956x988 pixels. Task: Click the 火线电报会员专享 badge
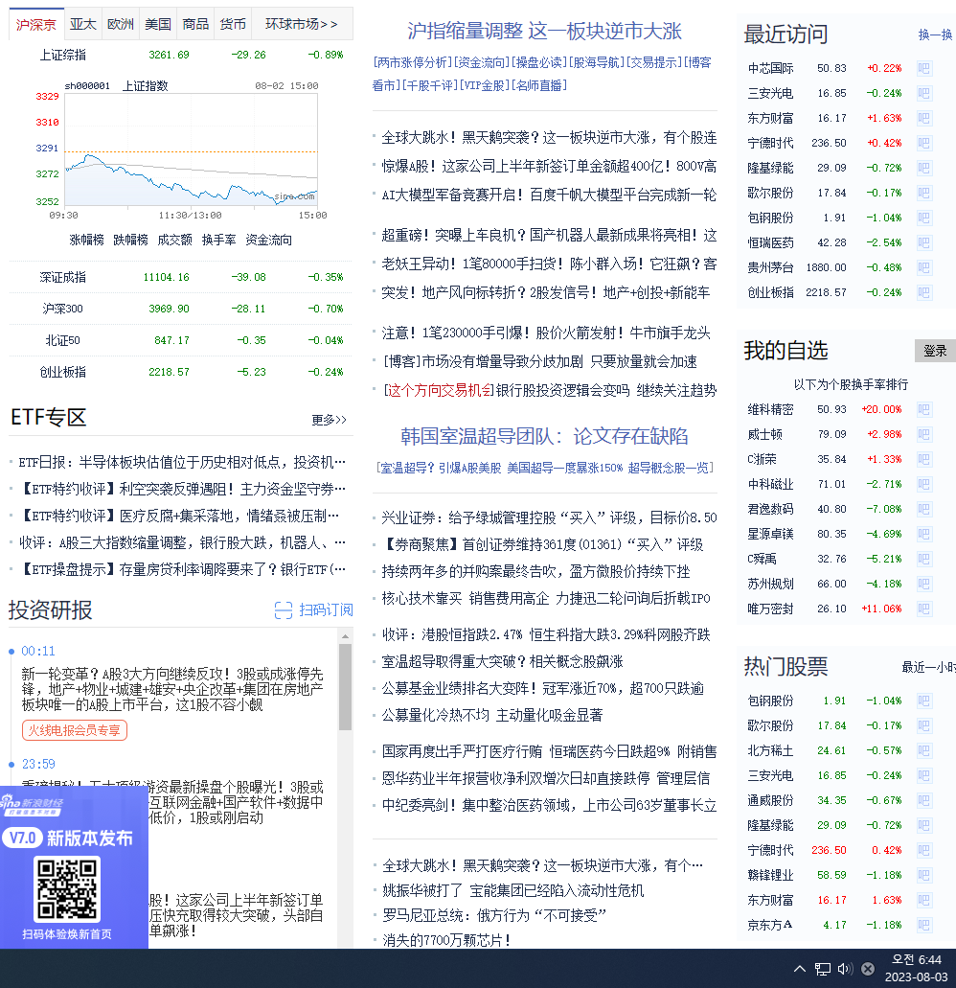75,730
